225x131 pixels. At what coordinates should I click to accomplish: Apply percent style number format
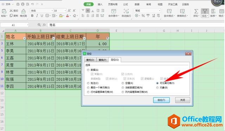143,15
